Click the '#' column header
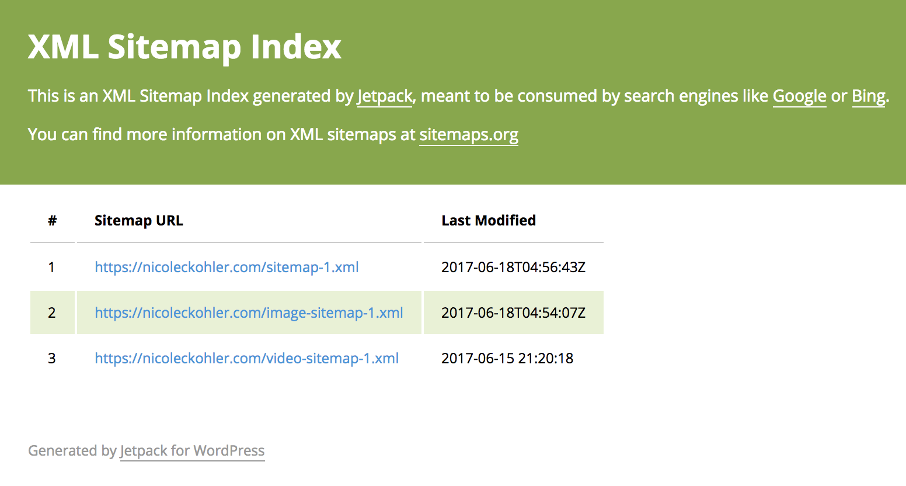This screenshot has width=906, height=486. [53, 221]
